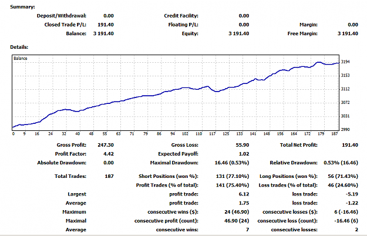
Task: Click the largest loss trade value -5.19
Action: (352, 194)
